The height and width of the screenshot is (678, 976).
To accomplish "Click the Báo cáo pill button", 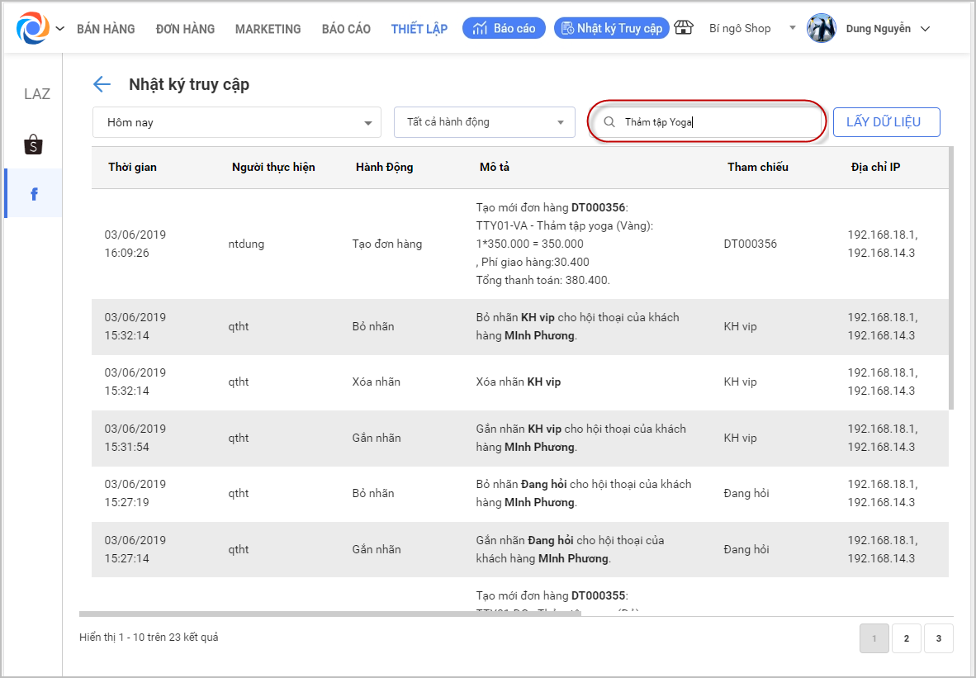I will [504, 28].
